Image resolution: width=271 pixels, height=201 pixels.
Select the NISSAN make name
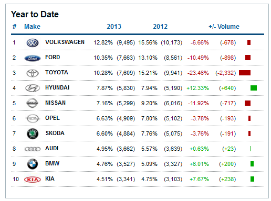(55, 103)
